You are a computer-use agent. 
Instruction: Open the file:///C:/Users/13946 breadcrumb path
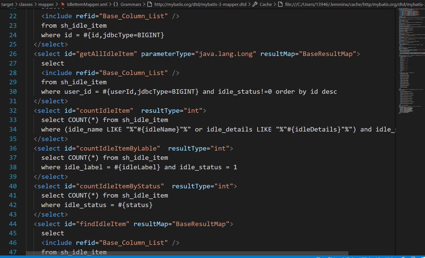tap(355, 4)
